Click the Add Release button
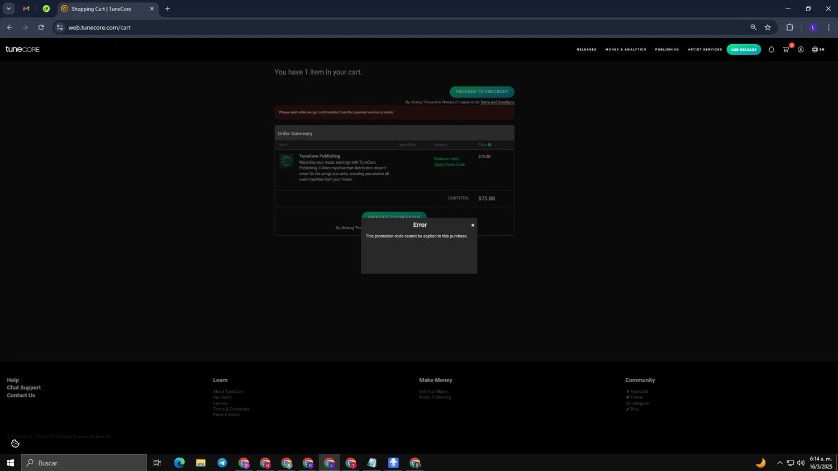Image resolution: width=838 pixels, height=471 pixels. click(x=744, y=50)
